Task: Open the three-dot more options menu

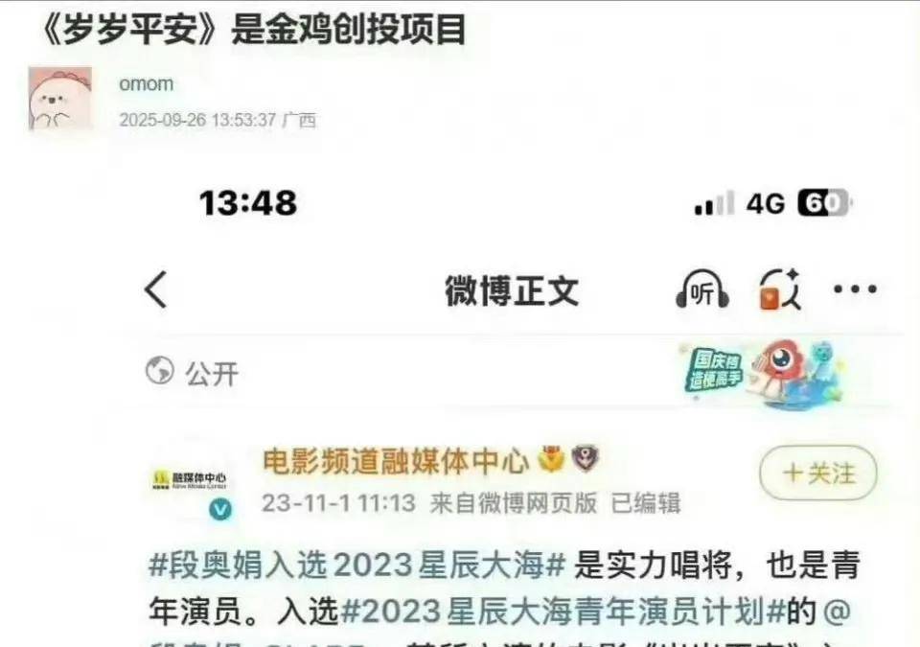Action: click(856, 289)
